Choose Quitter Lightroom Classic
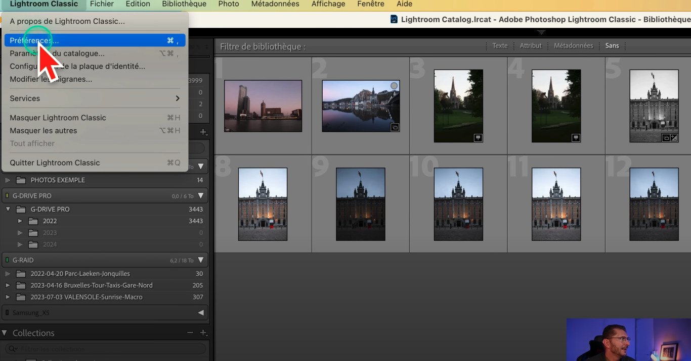The width and height of the screenshot is (691, 361). pos(55,163)
